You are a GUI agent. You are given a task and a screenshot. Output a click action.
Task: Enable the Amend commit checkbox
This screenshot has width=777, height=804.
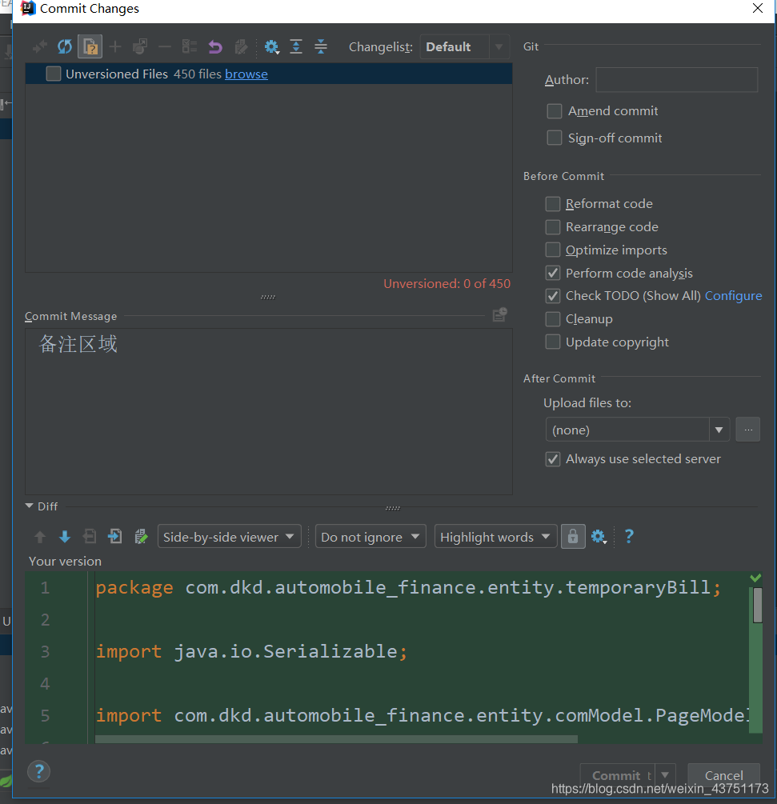[x=555, y=110]
